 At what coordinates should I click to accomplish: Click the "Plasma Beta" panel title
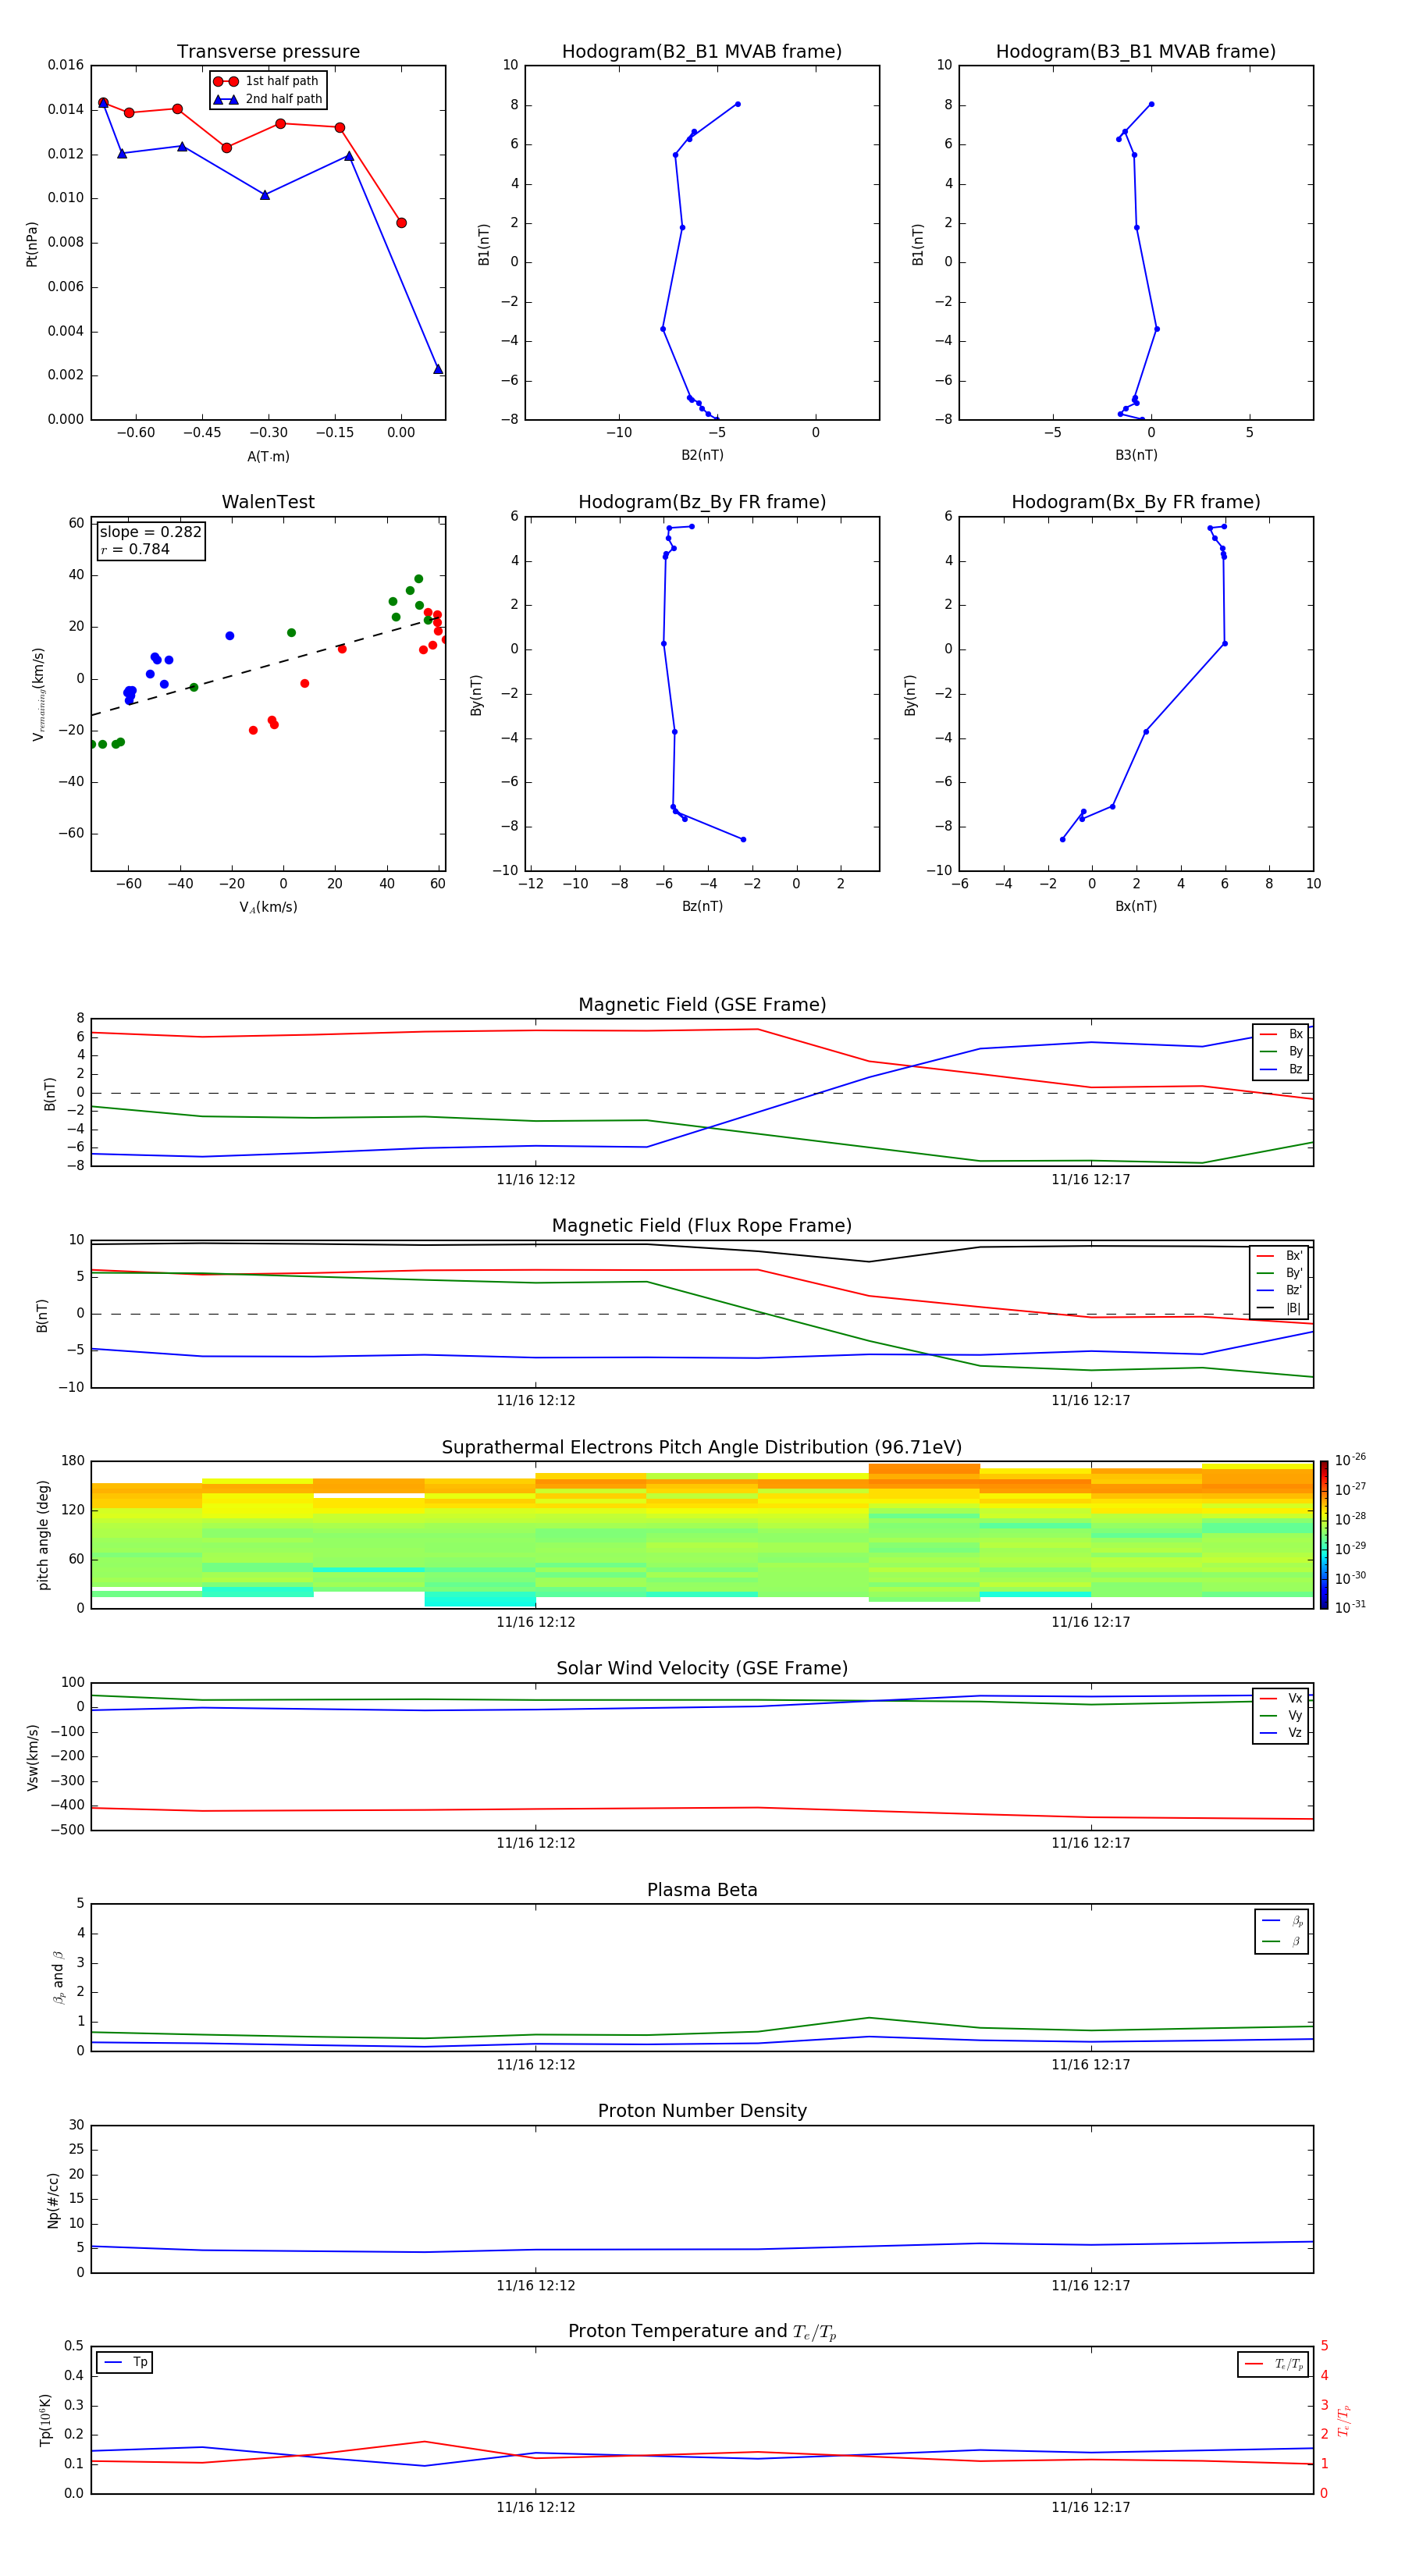point(702,1891)
